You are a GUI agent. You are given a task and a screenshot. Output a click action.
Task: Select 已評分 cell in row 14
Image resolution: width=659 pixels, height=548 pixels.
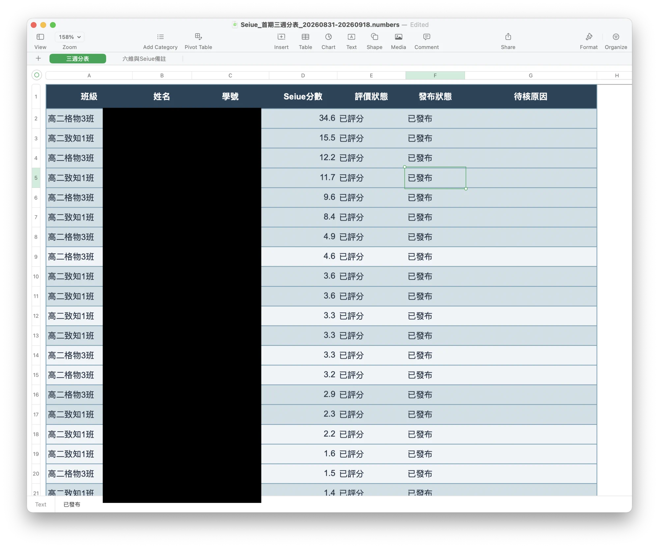tap(371, 355)
